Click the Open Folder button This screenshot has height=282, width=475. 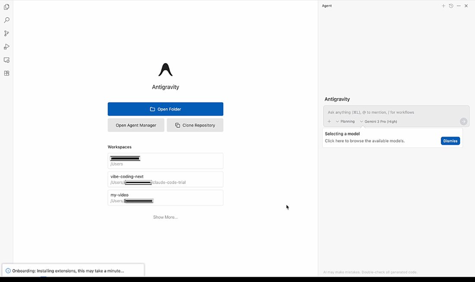(x=165, y=109)
